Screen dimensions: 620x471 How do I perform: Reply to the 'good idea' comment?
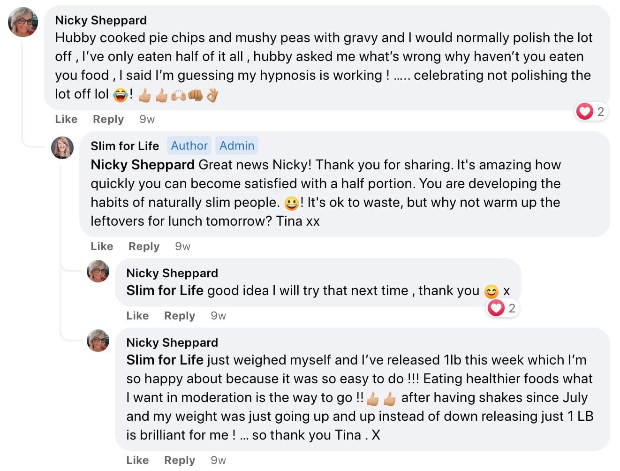pos(180,316)
